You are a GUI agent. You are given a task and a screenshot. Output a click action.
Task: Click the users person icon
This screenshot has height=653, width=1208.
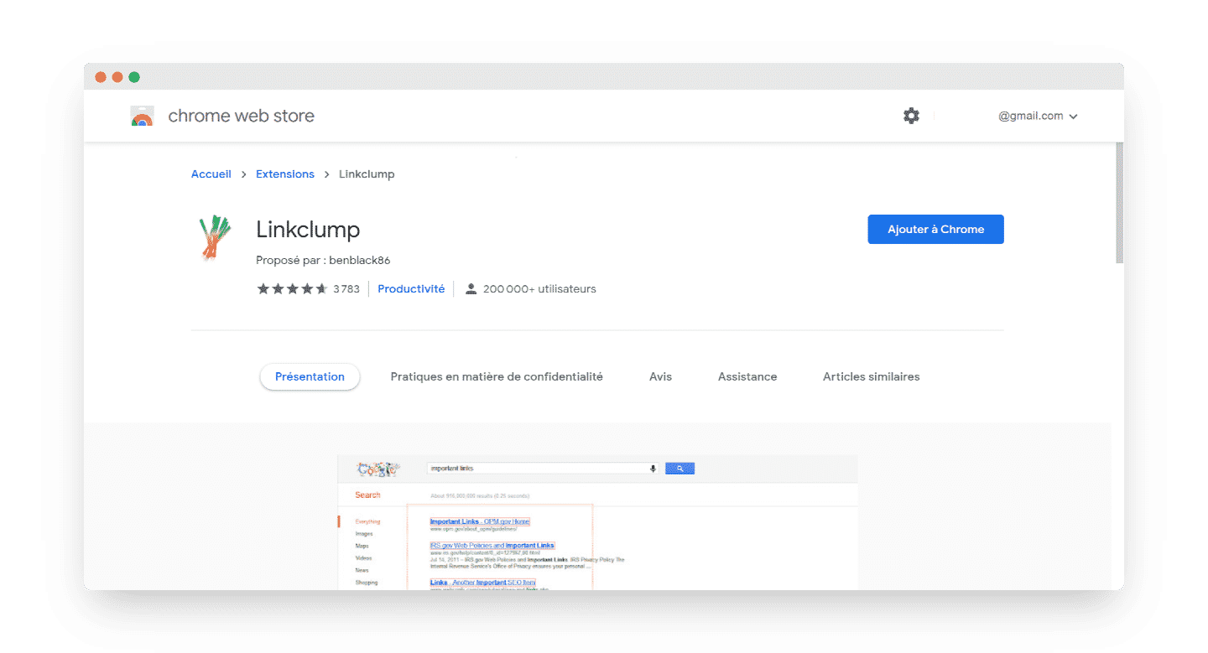(471, 289)
